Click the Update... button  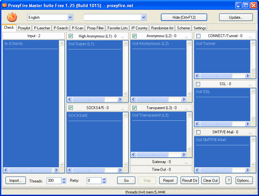[236, 17]
